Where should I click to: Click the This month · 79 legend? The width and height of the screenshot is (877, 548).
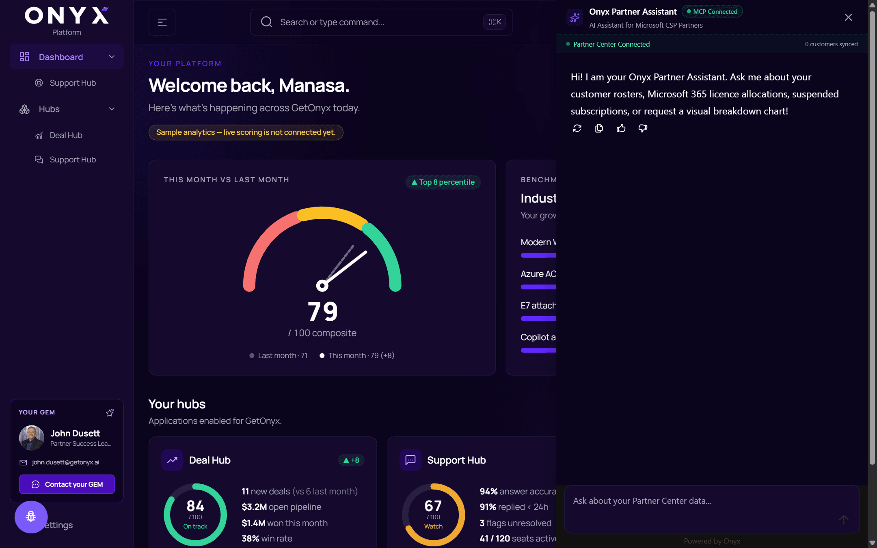coord(357,356)
